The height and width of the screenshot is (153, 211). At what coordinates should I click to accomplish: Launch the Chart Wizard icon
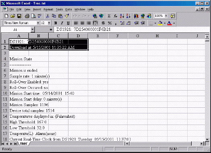[136, 16]
